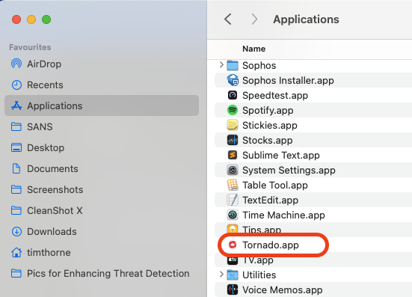Screen dimensions: 412x297
Task: Select the Tornado.app file name
Action: click(271, 245)
